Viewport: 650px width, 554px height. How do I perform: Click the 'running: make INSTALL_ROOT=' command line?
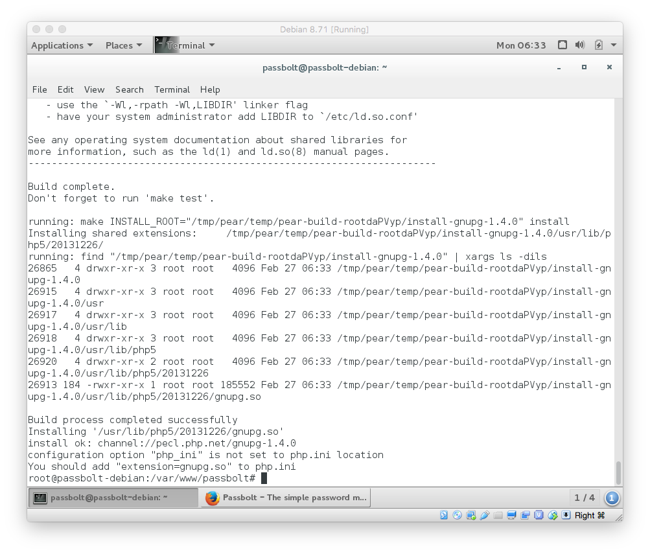tap(299, 221)
